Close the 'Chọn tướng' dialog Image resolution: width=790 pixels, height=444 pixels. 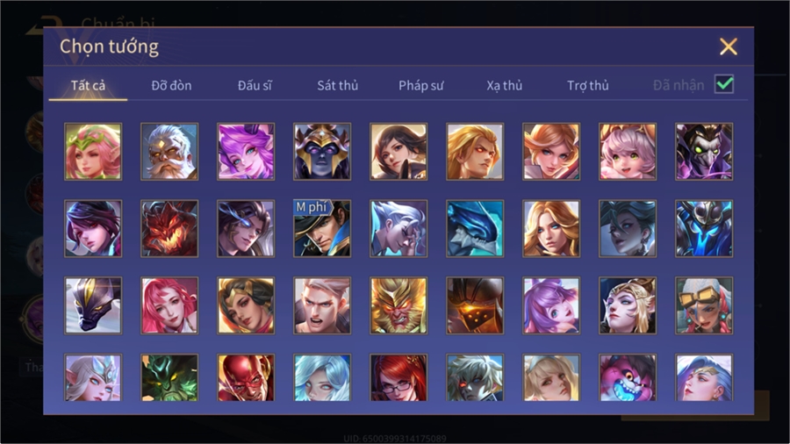click(728, 47)
